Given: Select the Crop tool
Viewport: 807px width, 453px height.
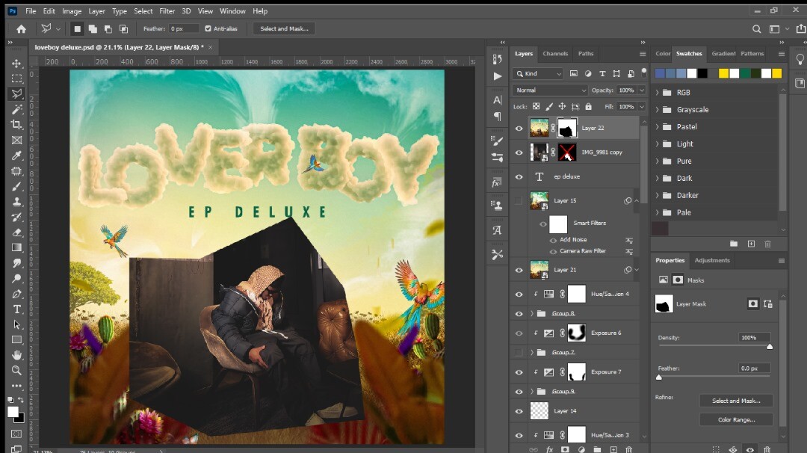Looking at the screenshot, I should (16, 125).
